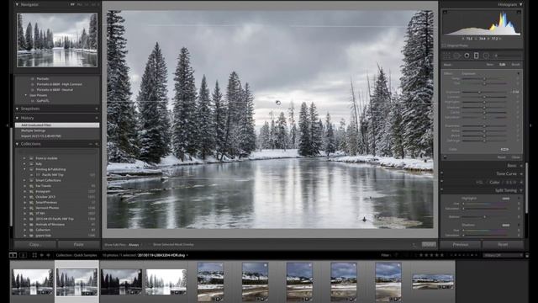The height and width of the screenshot is (303, 538).
Task: Click the main window display icon
Action: point(13,255)
